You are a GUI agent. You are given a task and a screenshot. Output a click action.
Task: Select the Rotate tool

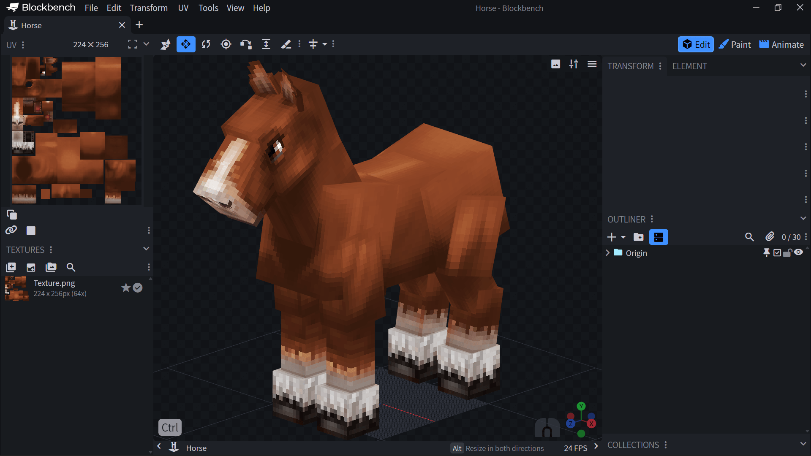pos(206,44)
